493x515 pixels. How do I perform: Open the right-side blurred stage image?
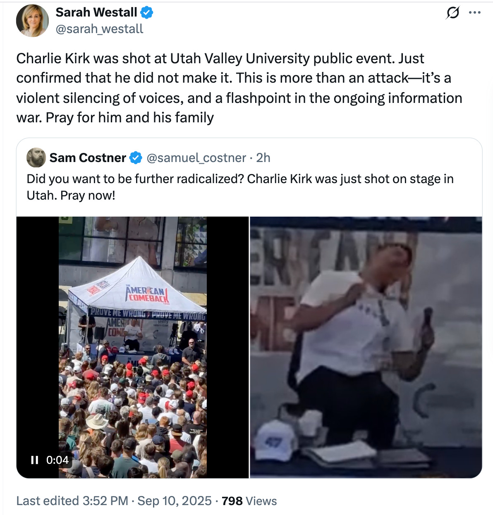[366, 347]
